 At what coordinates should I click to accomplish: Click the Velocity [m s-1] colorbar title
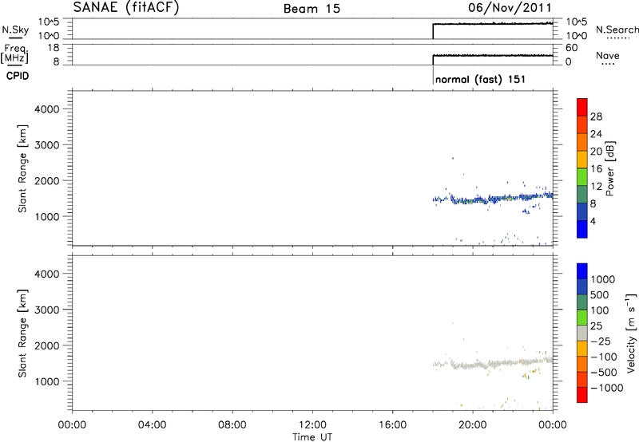coord(631,333)
